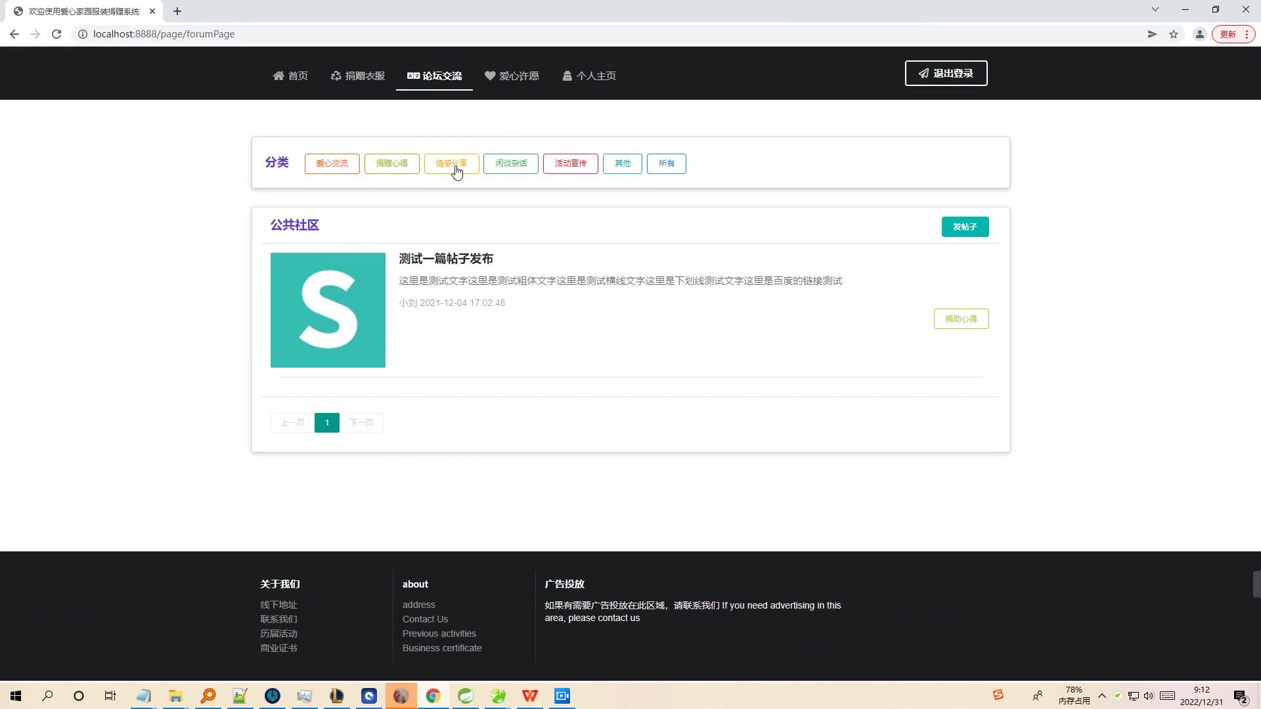The height and width of the screenshot is (709, 1261).
Task: Select the 活动宣传 category filter
Action: click(x=570, y=163)
